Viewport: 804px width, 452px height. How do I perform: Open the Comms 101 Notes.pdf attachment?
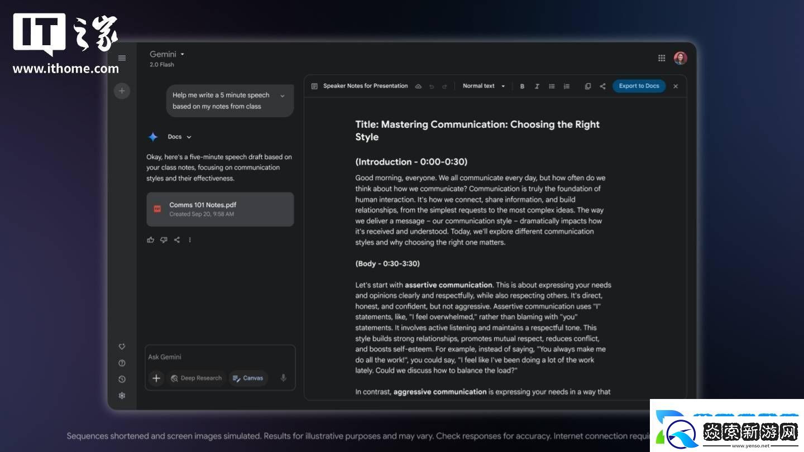[x=220, y=209]
